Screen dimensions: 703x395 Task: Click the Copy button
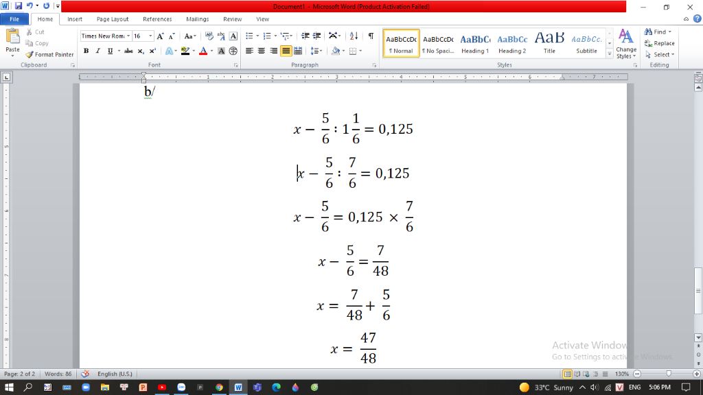click(37, 43)
